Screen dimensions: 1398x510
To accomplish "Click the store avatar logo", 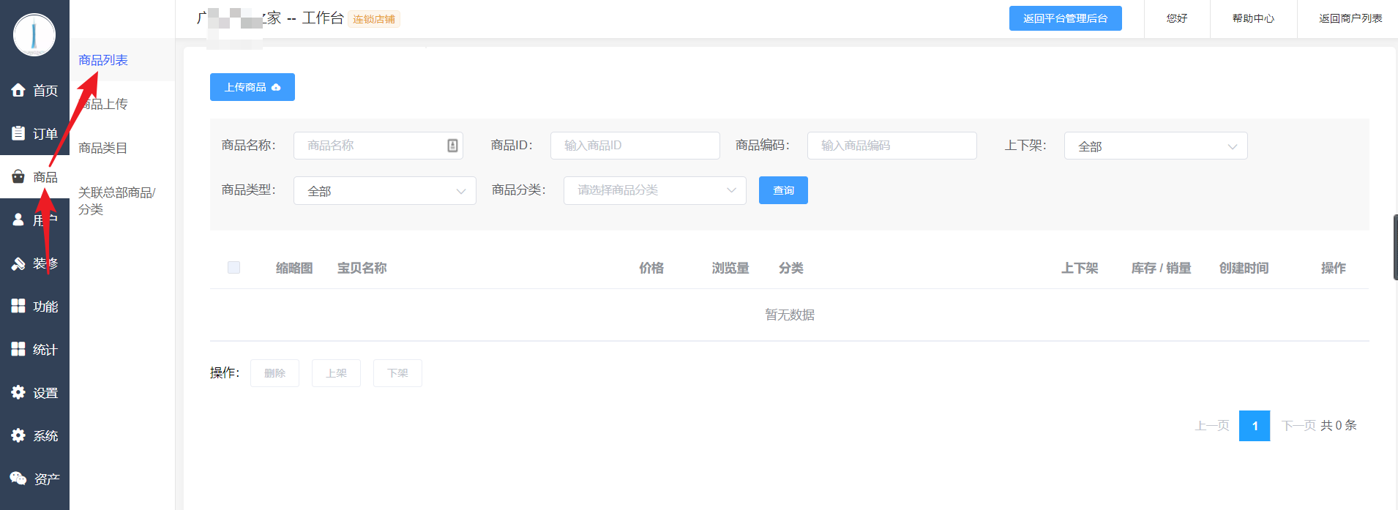I will tap(34, 34).
